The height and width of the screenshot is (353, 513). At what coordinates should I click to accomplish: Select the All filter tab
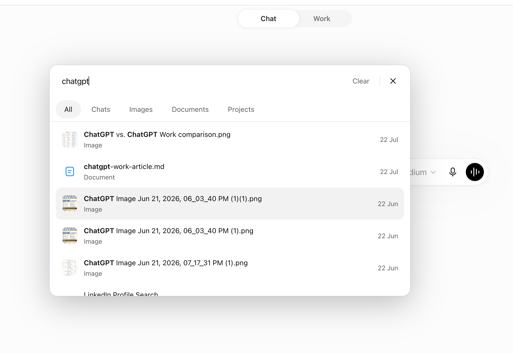click(68, 109)
